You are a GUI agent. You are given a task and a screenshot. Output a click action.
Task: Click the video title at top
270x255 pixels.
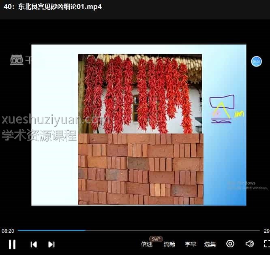[x=52, y=7]
